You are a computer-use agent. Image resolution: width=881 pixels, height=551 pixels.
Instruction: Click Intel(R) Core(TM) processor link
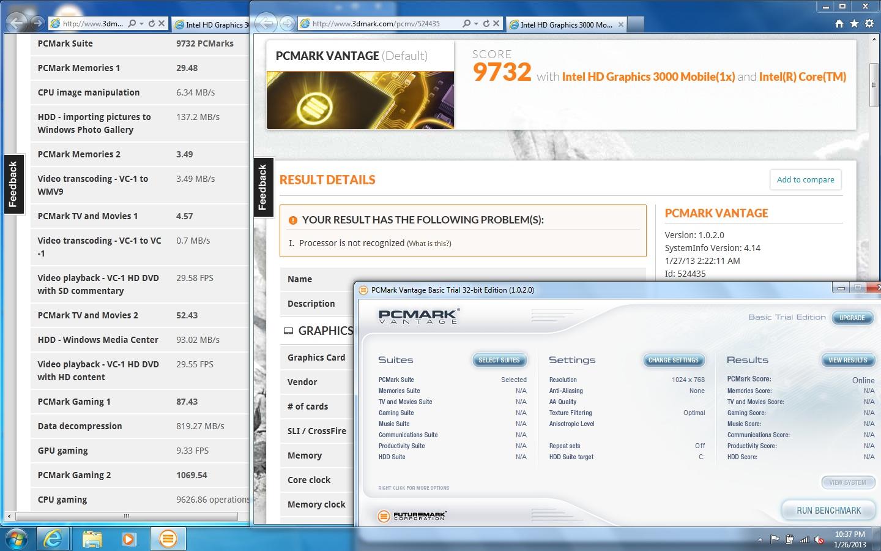(803, 77)
